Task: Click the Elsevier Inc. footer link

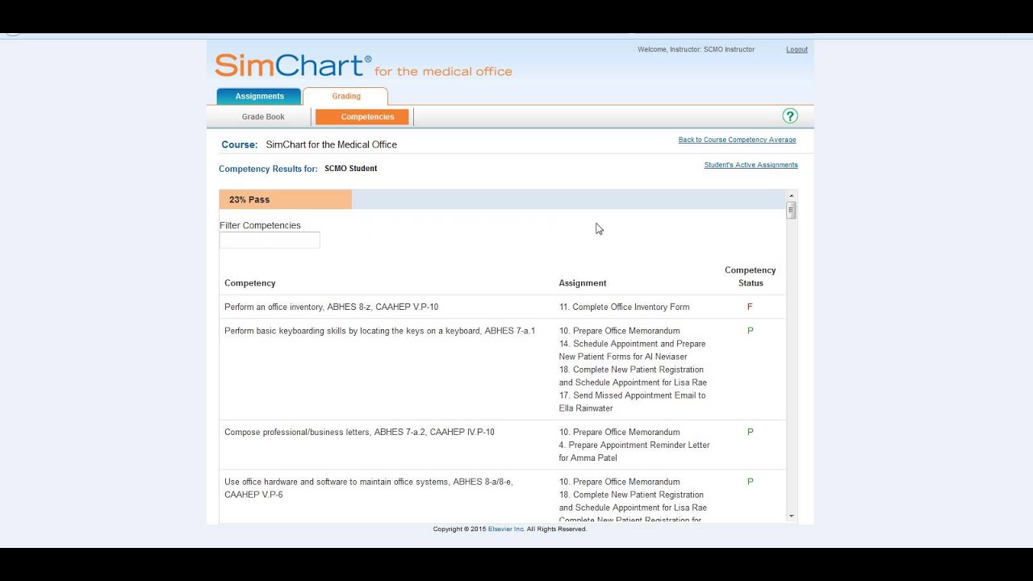Action: pyautogui.click(x=506, y=529)
